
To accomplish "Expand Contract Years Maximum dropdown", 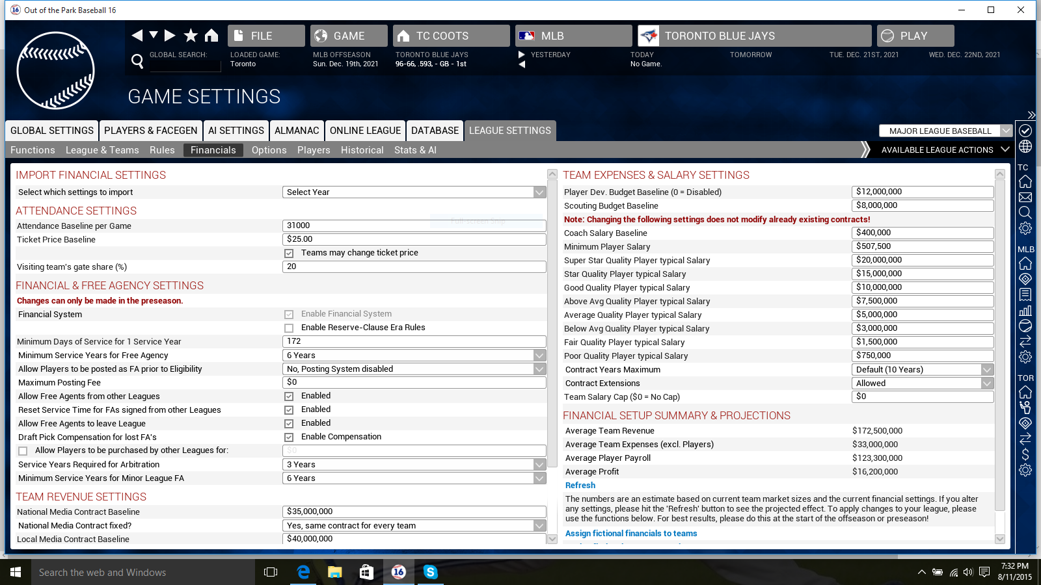I will (922, 370).
